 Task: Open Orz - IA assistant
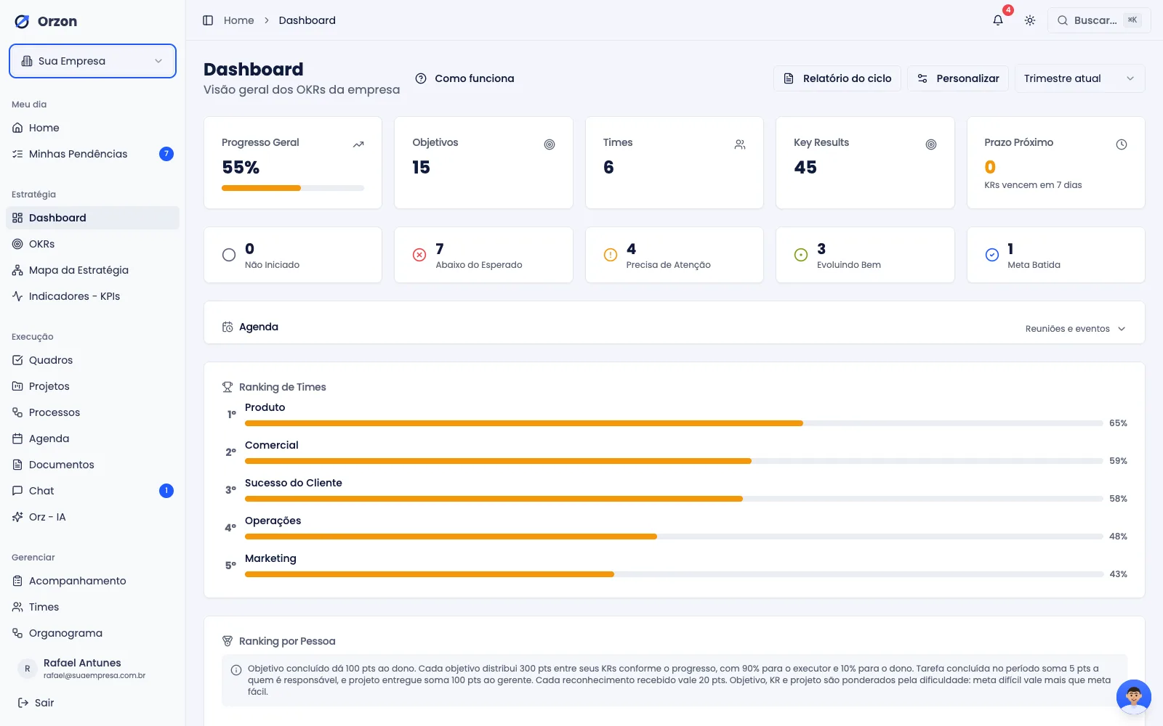[92, 517]
